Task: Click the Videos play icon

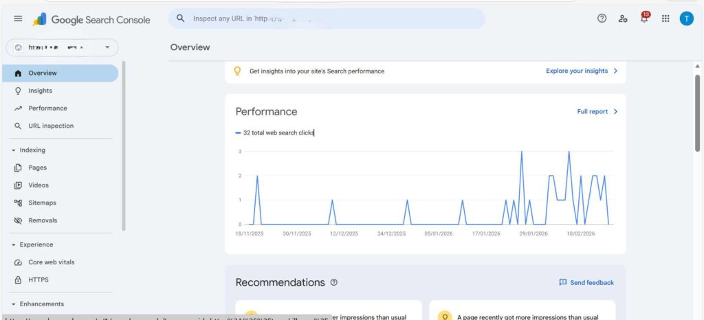Action: (x=18, y=185)
